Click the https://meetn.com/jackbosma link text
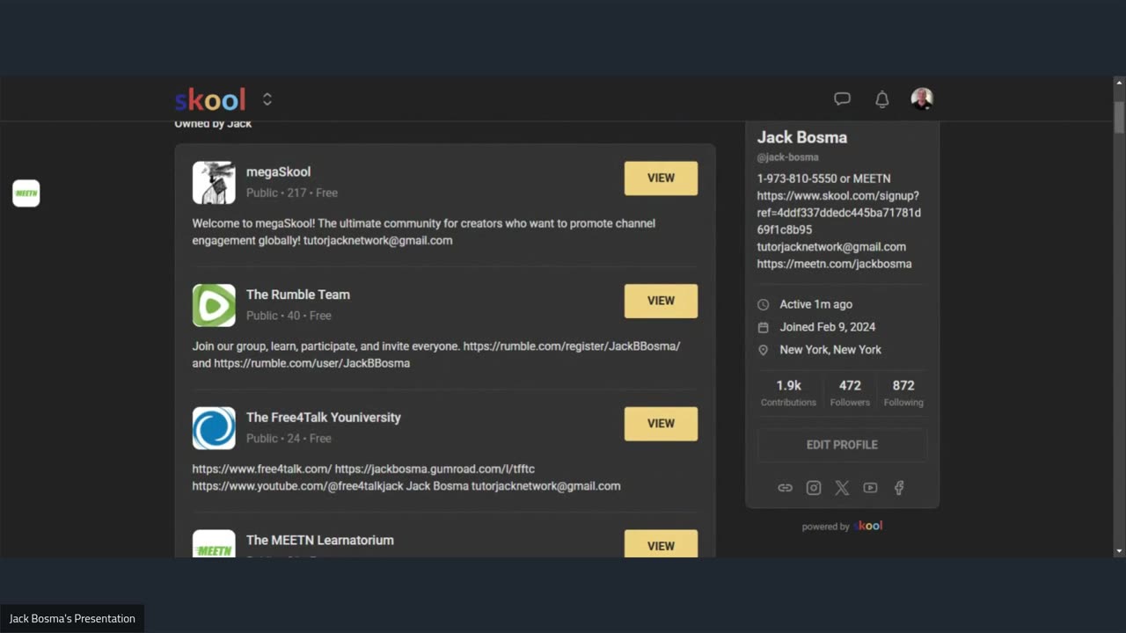Viewport: 1126px width, 633px height. coord(834,264)
